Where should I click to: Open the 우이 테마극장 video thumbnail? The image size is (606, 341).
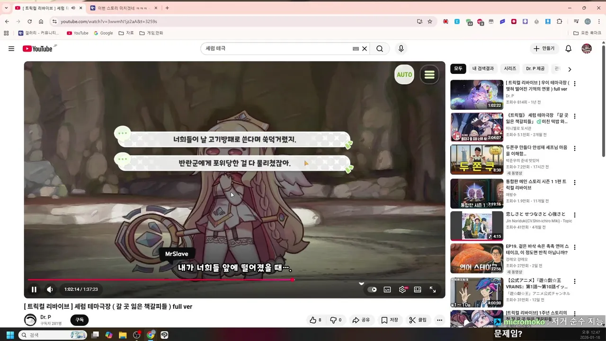[477, 95]
